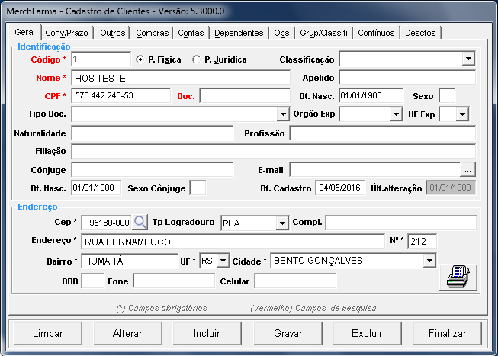
Task: Go to the Compras tab
Action: [153, 33]
